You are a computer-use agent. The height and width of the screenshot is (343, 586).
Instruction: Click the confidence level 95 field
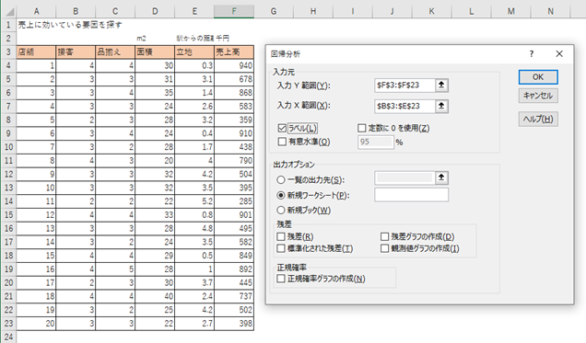coord(375,142)
